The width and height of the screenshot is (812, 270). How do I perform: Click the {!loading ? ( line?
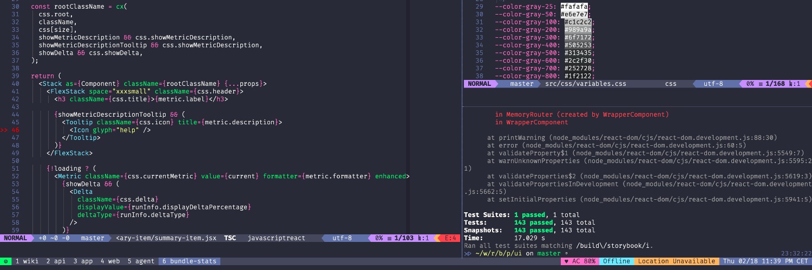pos(71,168)
